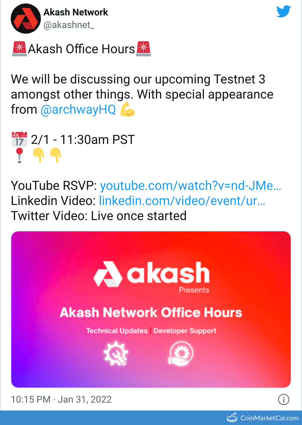Image resolution: width=302 pixels, height=425 pixels.
Task: Click the tweet info icon
Action: click(283, 399)
